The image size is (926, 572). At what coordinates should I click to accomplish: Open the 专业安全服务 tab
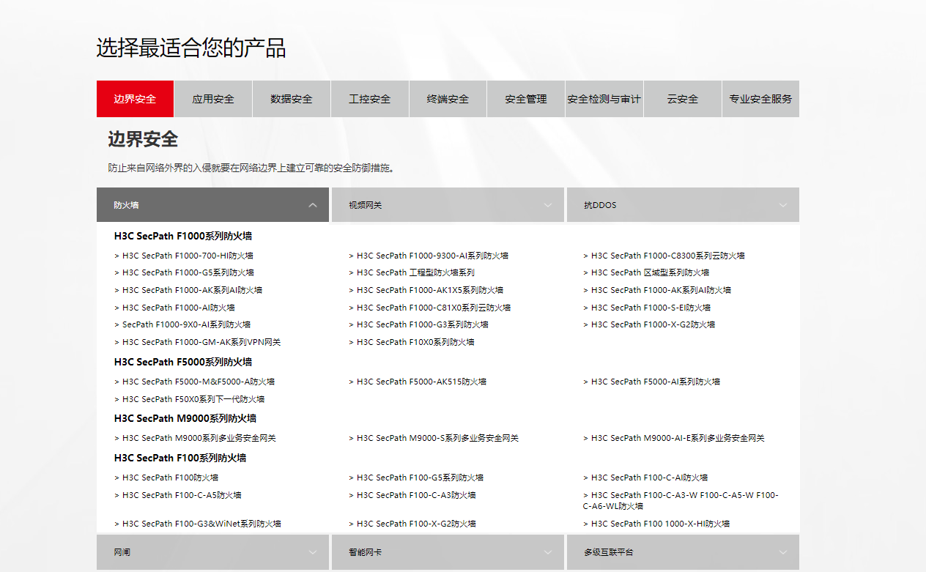pyautogui.click(x=760, y=99)
